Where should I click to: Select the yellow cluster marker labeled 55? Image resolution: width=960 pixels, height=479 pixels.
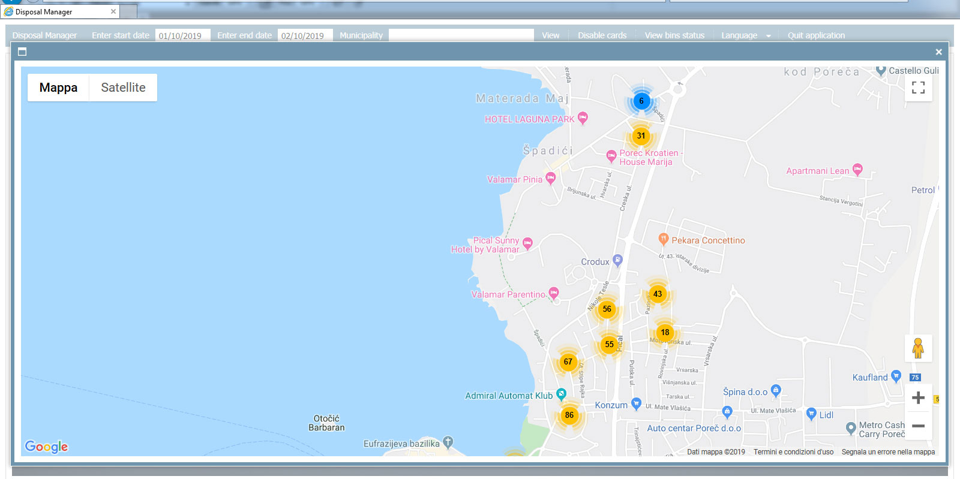click(x=610, y=345)
